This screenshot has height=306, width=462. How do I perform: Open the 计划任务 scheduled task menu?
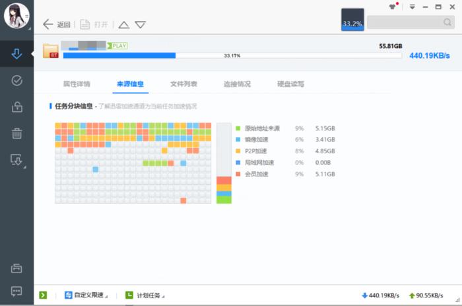[145, 295]
